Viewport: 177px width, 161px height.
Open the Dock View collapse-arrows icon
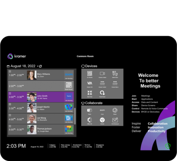coord(90,93)
